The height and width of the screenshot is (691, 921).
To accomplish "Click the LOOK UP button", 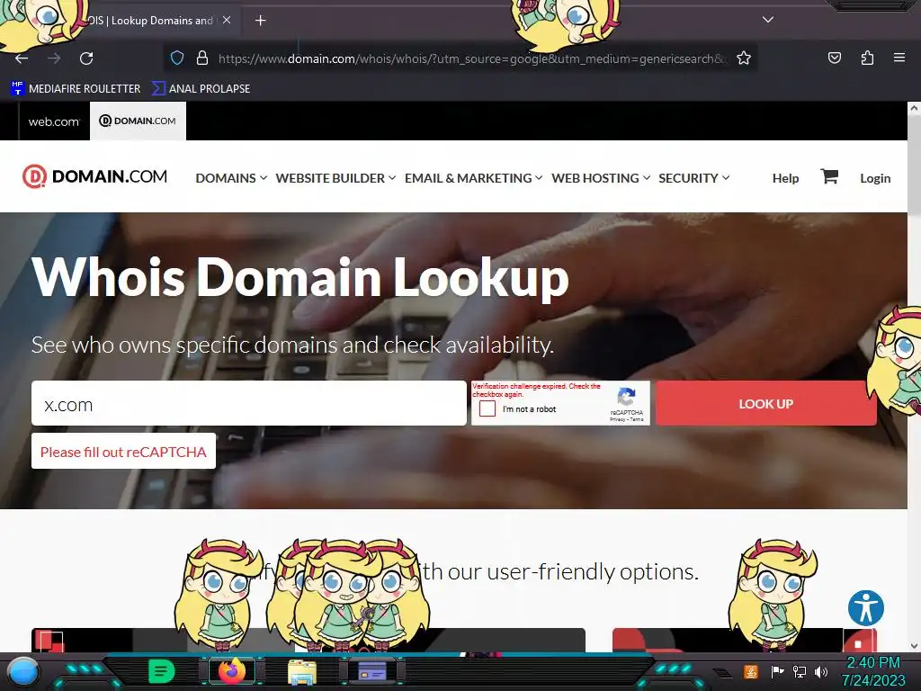I will pos(766,403).
